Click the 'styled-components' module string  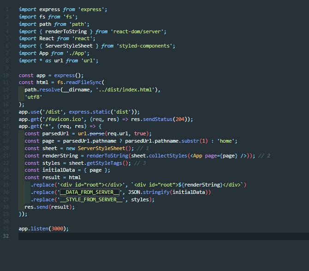point(144,46)
